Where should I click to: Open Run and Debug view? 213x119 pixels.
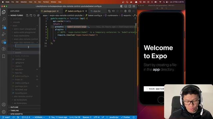[4, 34]
